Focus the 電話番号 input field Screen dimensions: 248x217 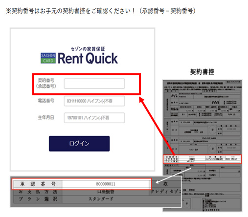(94, 101)
